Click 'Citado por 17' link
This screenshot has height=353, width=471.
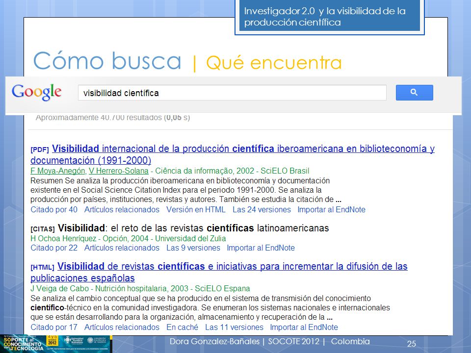tap(54, 327)
